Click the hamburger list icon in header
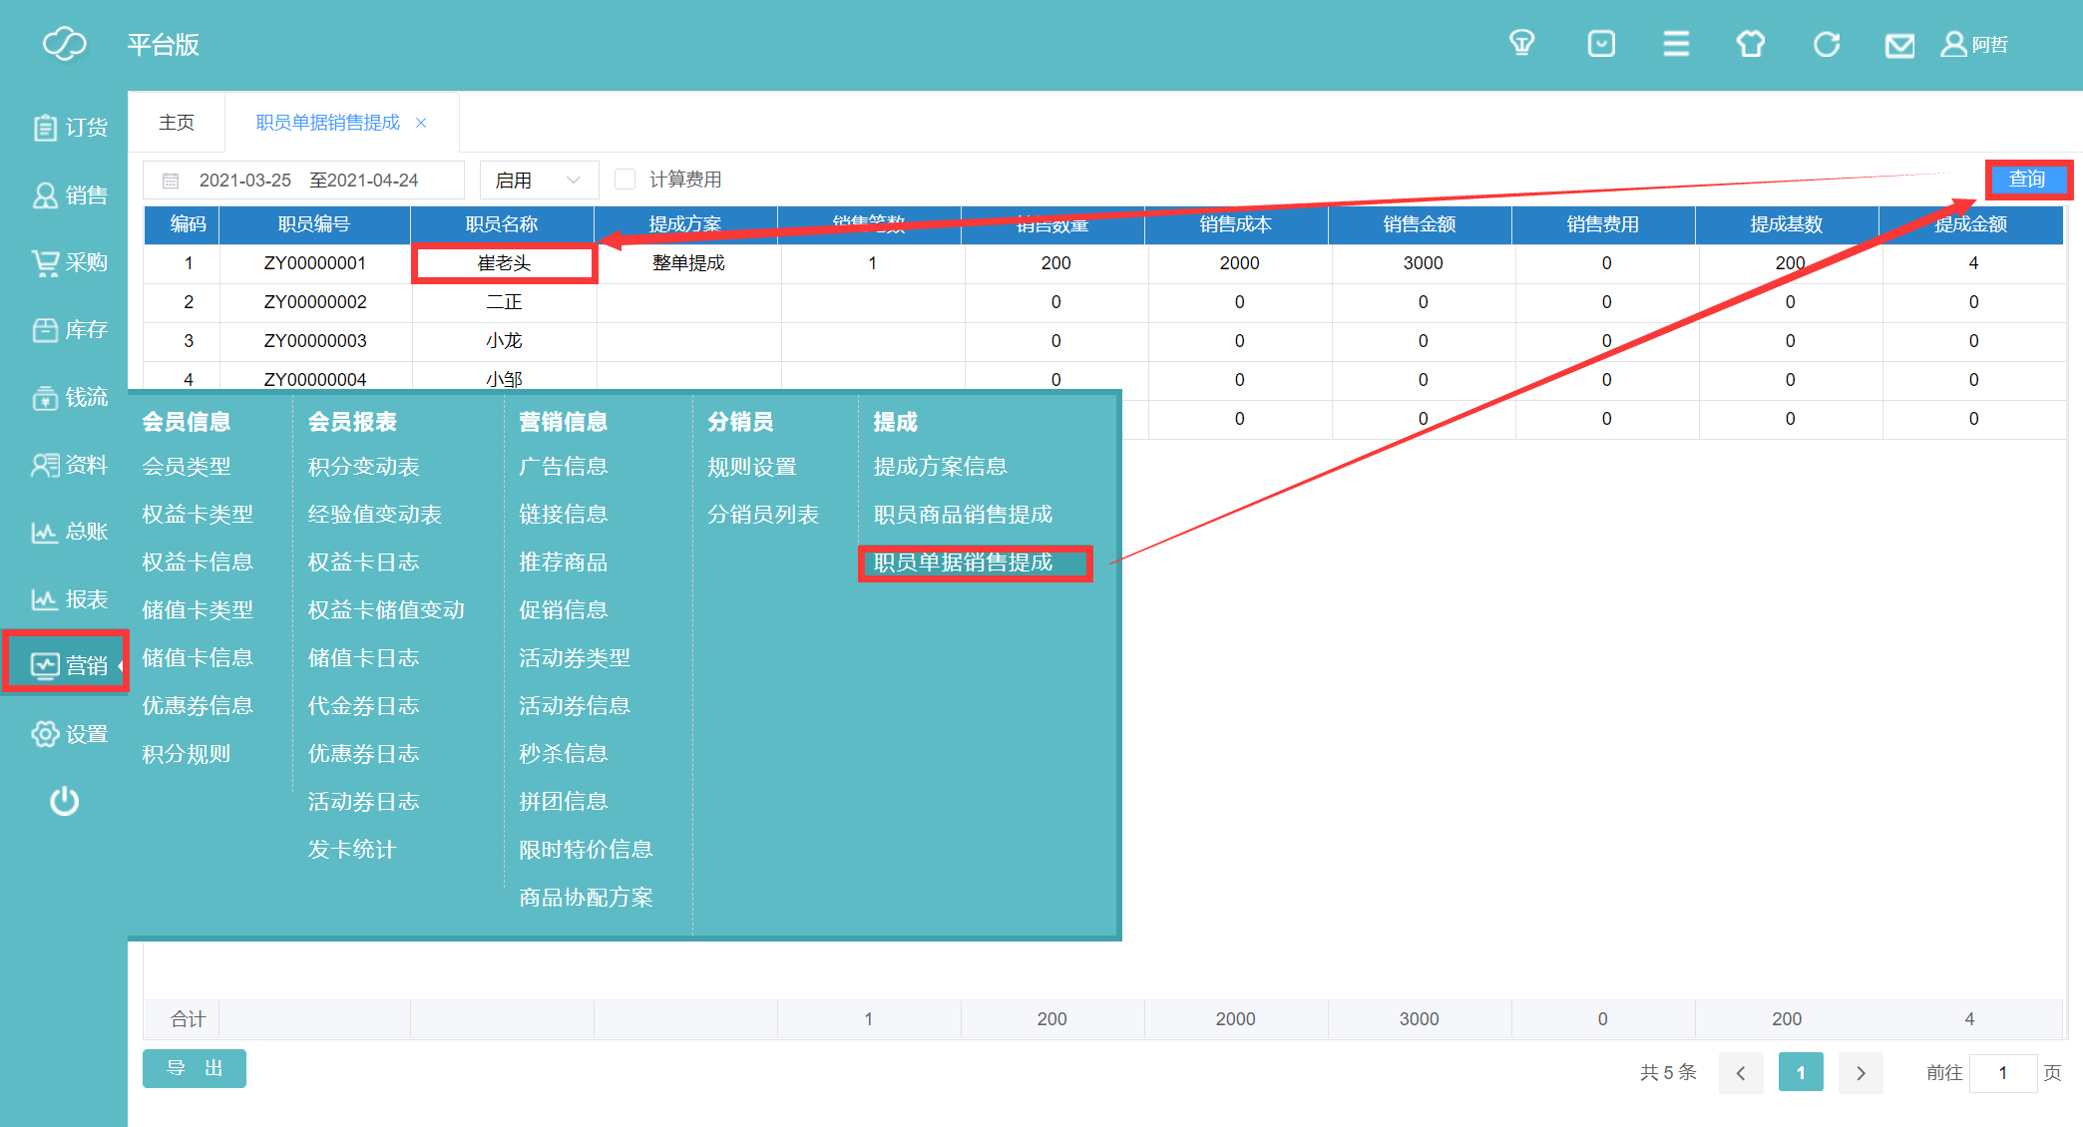The image size is (2083, 1127). pos(1676,44)
